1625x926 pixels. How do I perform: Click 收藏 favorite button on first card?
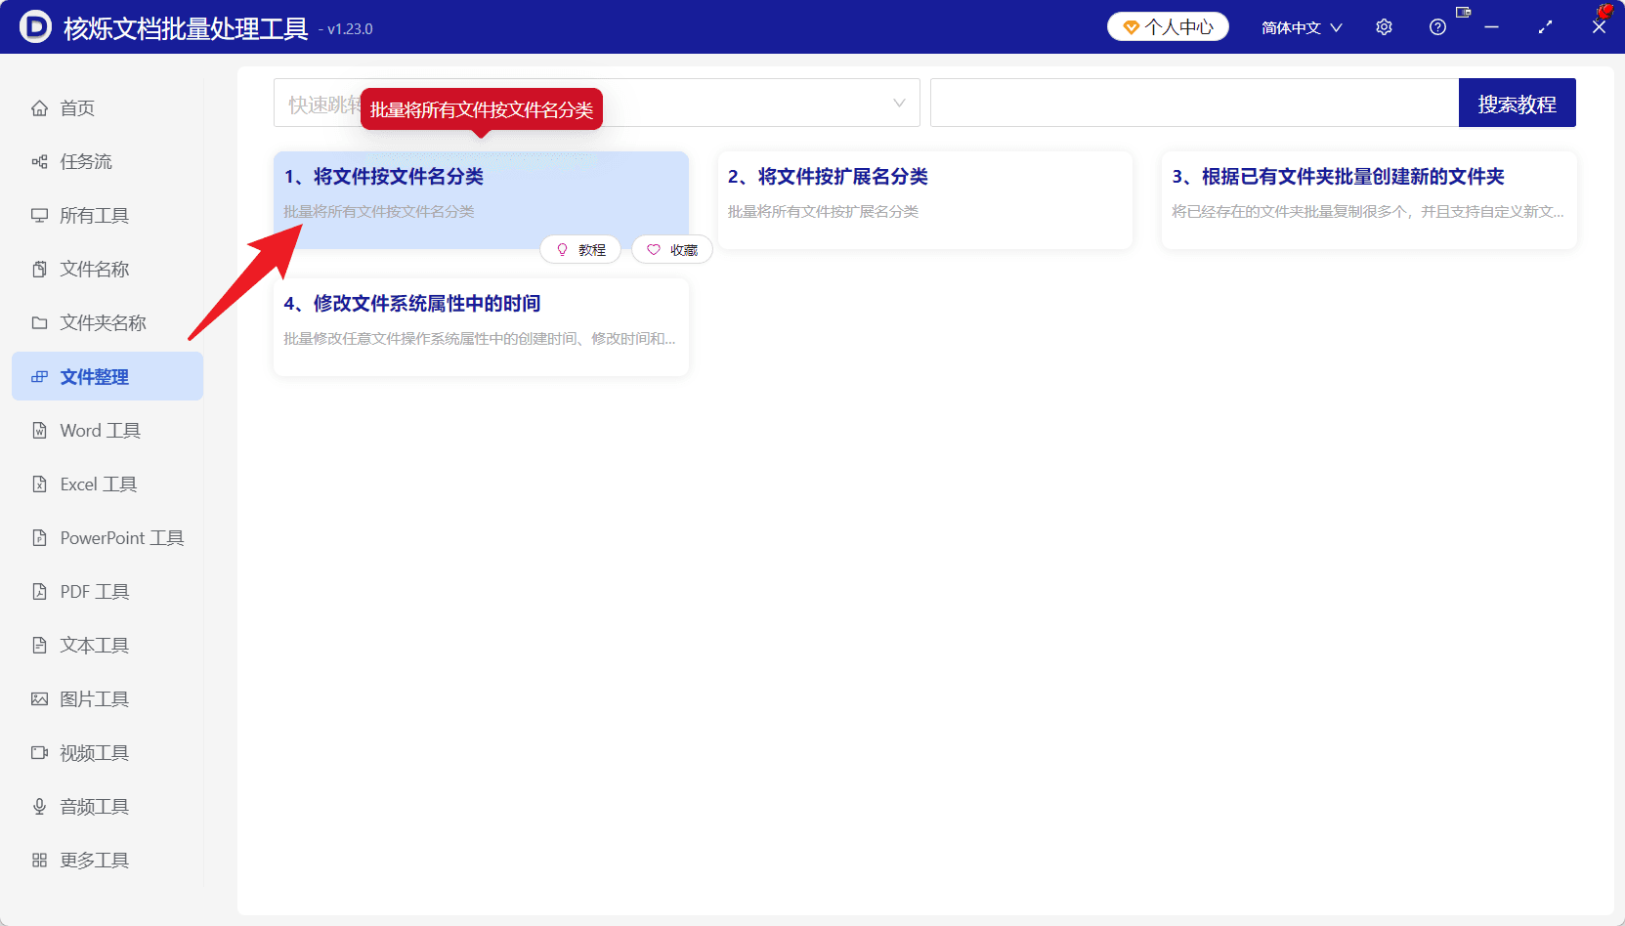pyautogui.click(x=672, y=250)
